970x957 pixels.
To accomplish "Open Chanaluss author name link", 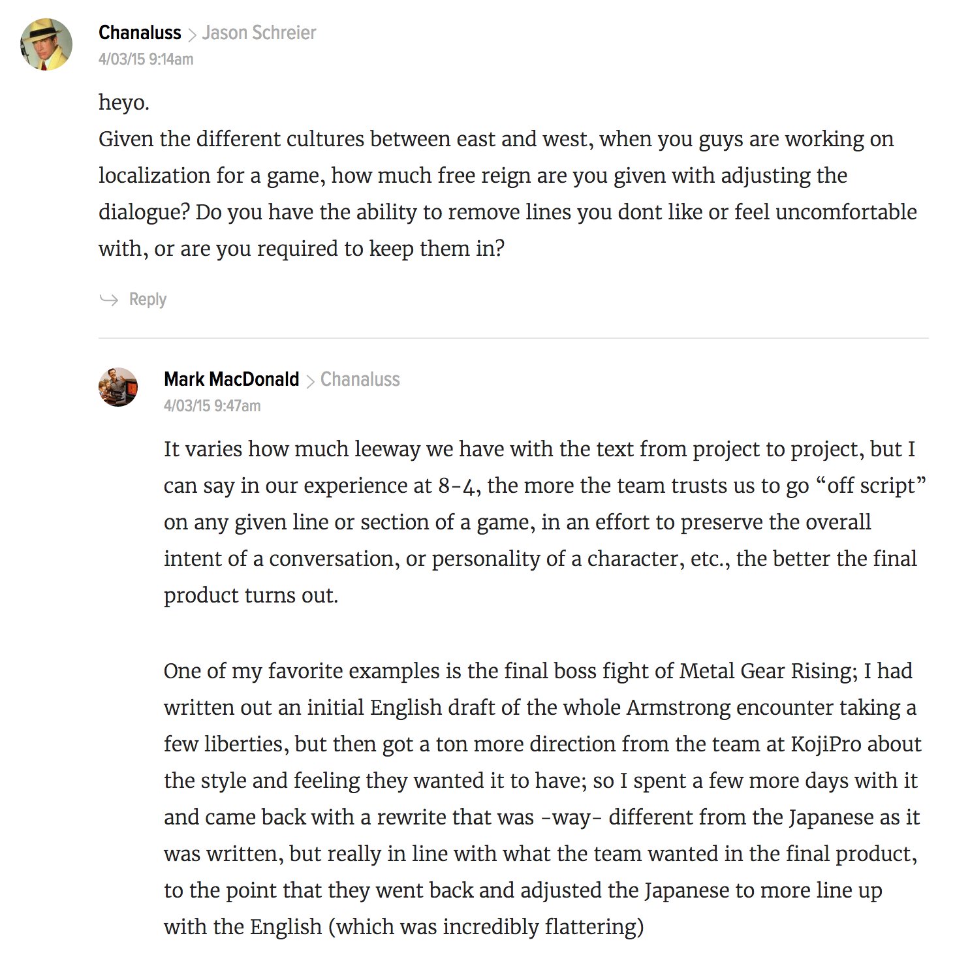I will [x=140, y=33].
